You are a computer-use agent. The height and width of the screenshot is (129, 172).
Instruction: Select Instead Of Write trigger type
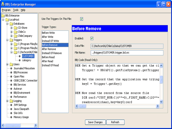[x=55, y=41]
